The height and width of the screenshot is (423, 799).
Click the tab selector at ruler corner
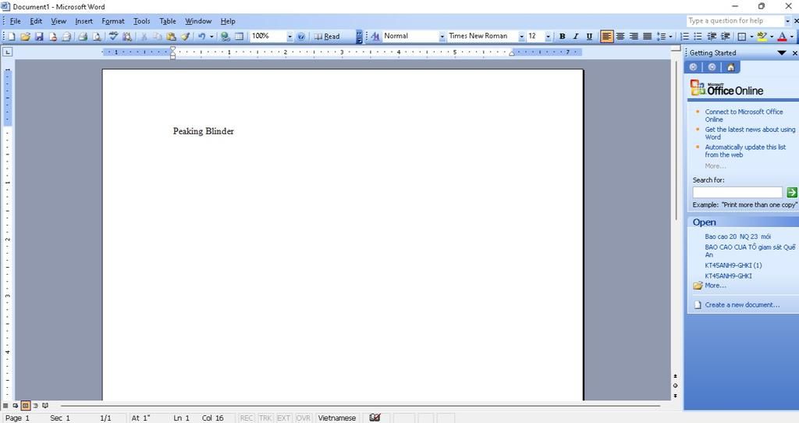(x=7, y=52)
